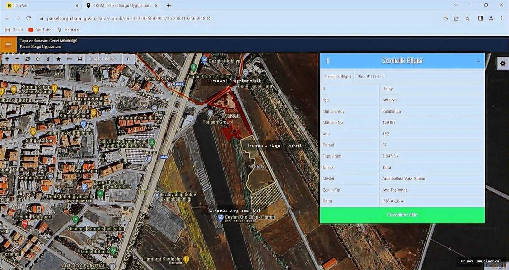Reload the page in browser
Screen dimensions: 509x270
pos(29,18)
